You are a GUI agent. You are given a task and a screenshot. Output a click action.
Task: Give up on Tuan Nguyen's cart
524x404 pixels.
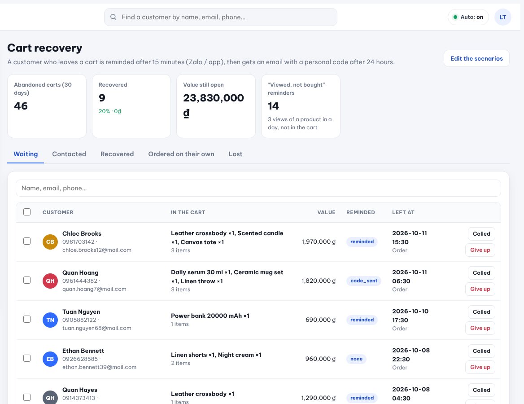[480, 329]
